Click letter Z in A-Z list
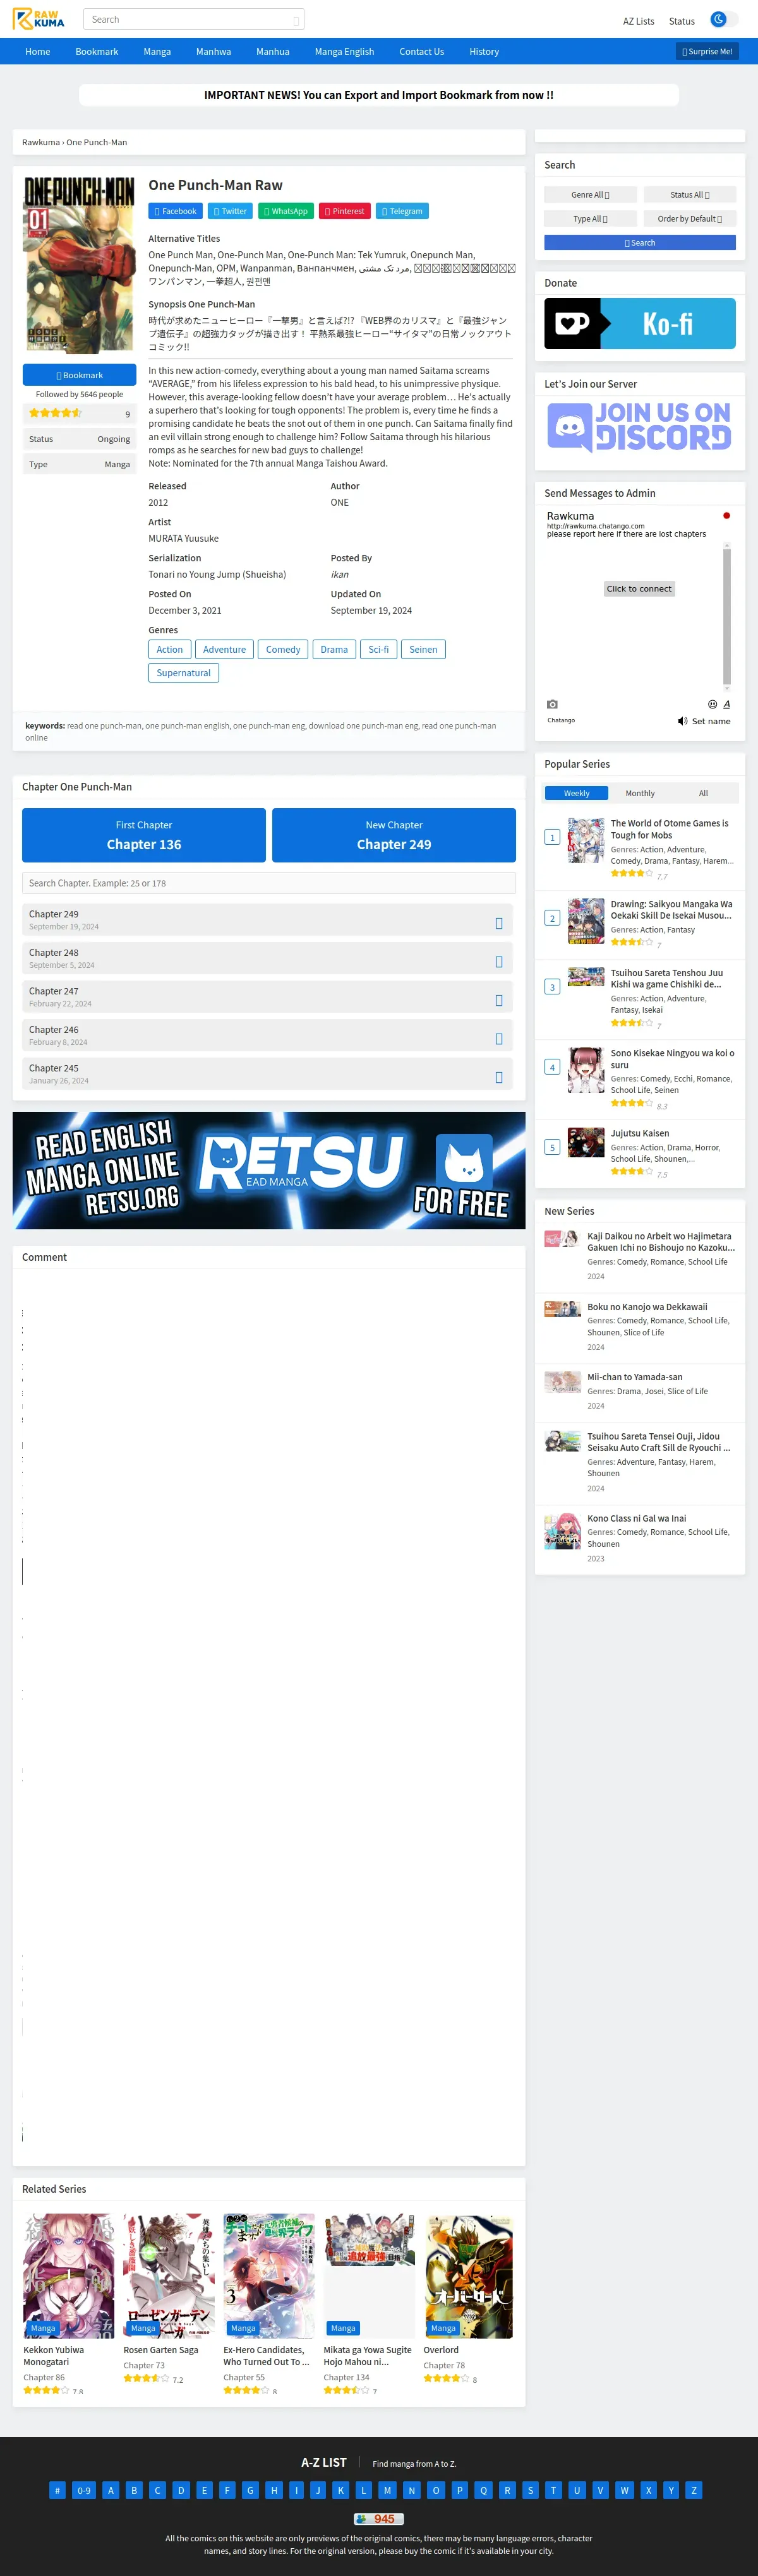Viewport: 758px width, 2576px height. point(694,2491)
